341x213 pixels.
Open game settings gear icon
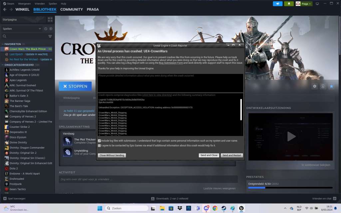pyautogui.click(x=314, y=86)
